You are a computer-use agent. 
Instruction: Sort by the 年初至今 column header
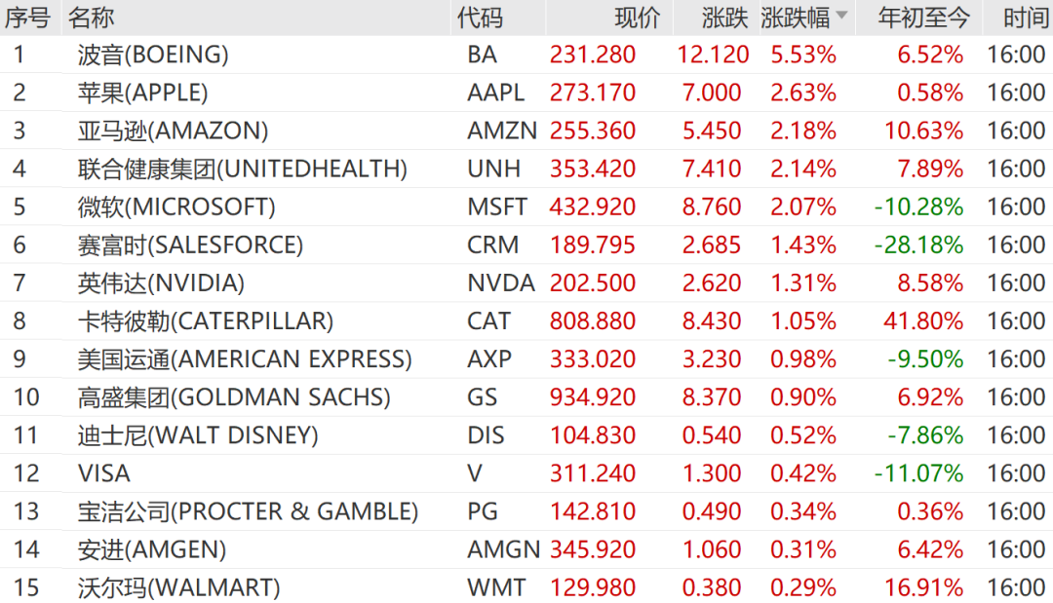point(923,18)
